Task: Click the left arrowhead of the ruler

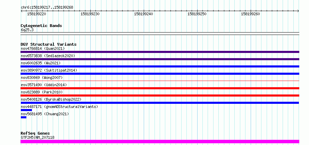Action: [22, 11]
